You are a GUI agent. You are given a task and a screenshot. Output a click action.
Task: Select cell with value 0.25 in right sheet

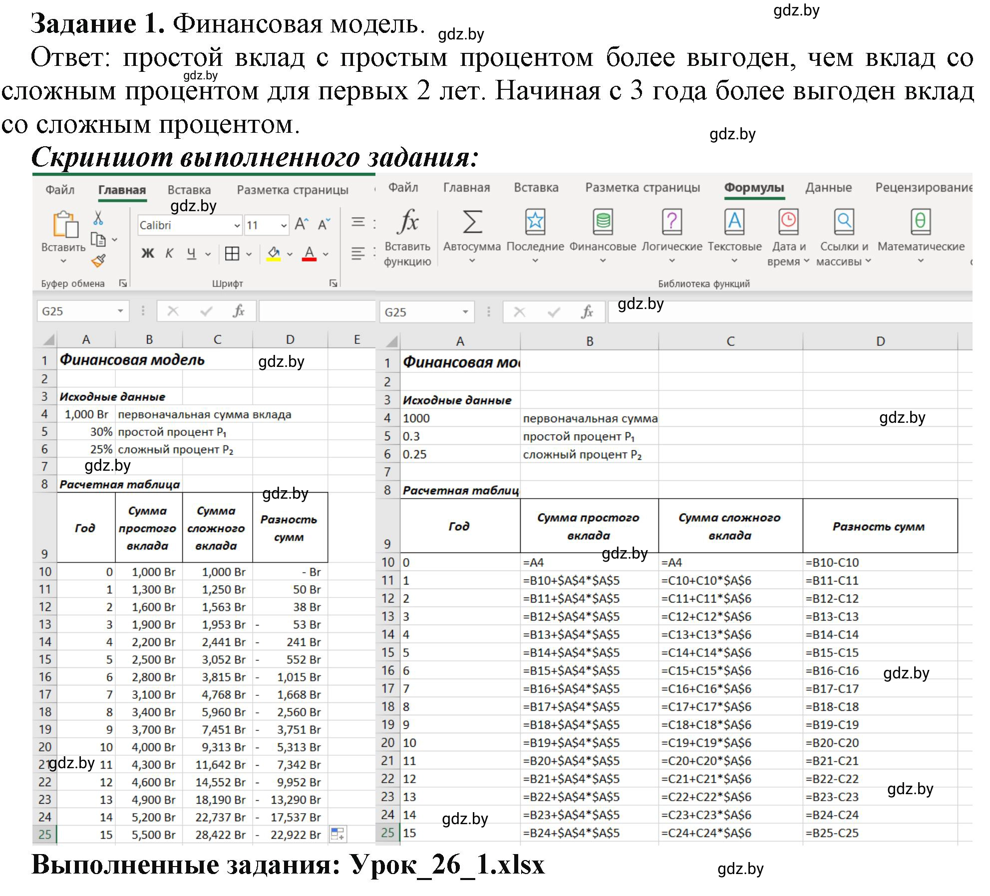460,454
